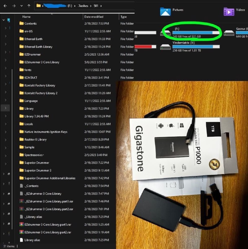The height and width of the screenshot is (249, 248).
Task: Select the KONTAKT folder row
Action: 31,78
